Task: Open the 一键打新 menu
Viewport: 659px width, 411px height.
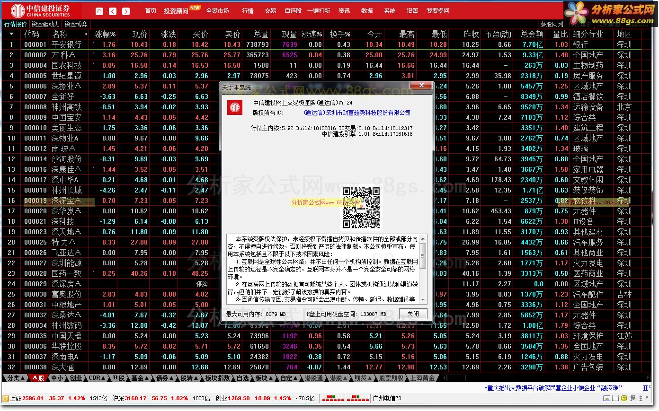Action: (319, 11)
